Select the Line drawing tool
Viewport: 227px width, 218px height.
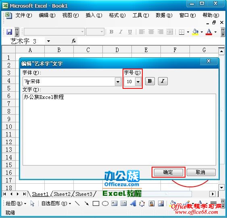(77, 203)
